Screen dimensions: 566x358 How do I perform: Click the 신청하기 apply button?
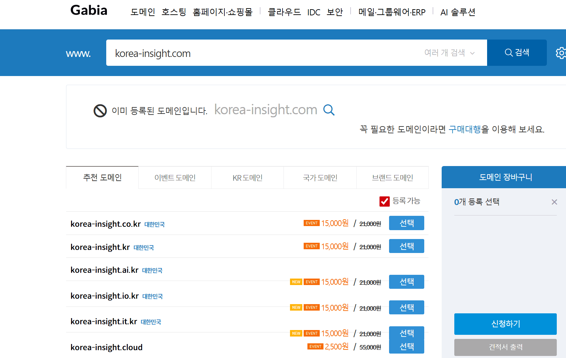[x=505, y=324]
